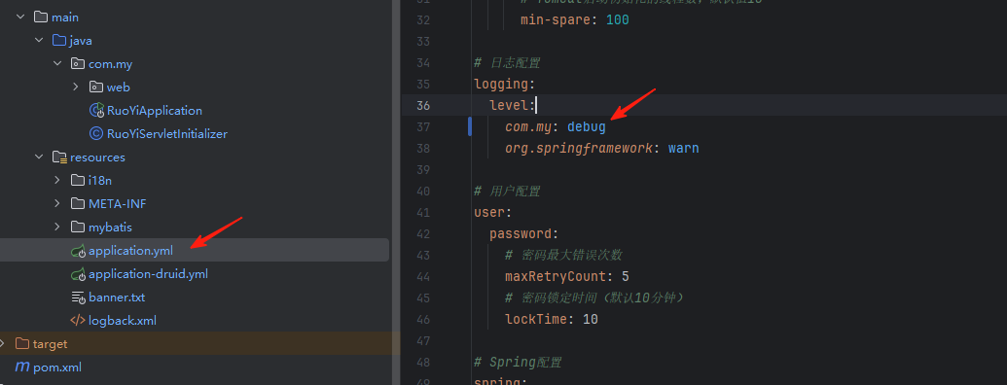Expand the target folder chevron

click(x=3, y=343)
